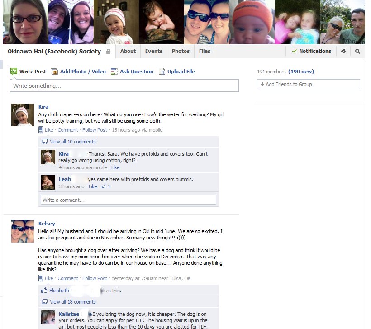Screen dimensions: 371x329
Task: Click the Write something post field
Action: click(x=124, y=86)
